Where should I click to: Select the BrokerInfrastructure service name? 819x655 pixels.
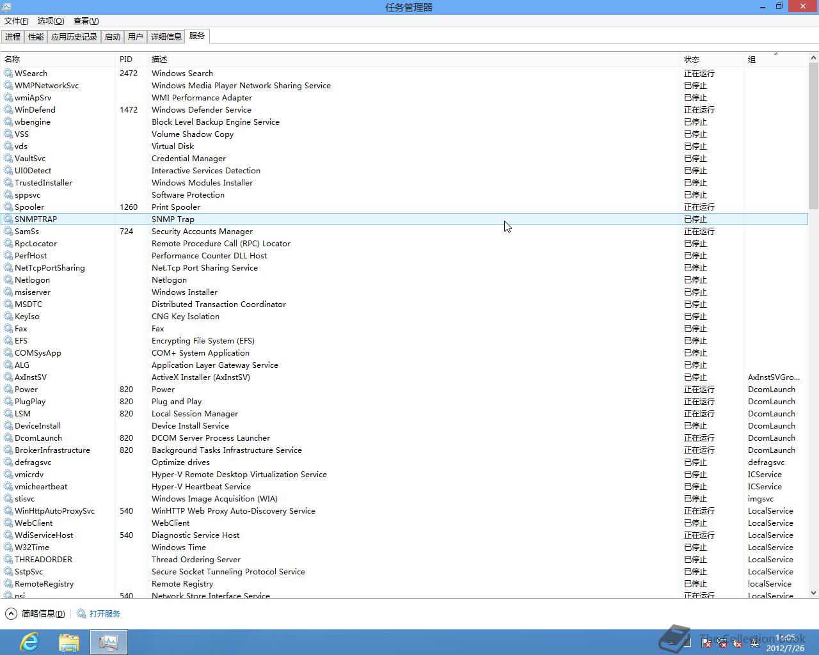click(x=52, y=450)
